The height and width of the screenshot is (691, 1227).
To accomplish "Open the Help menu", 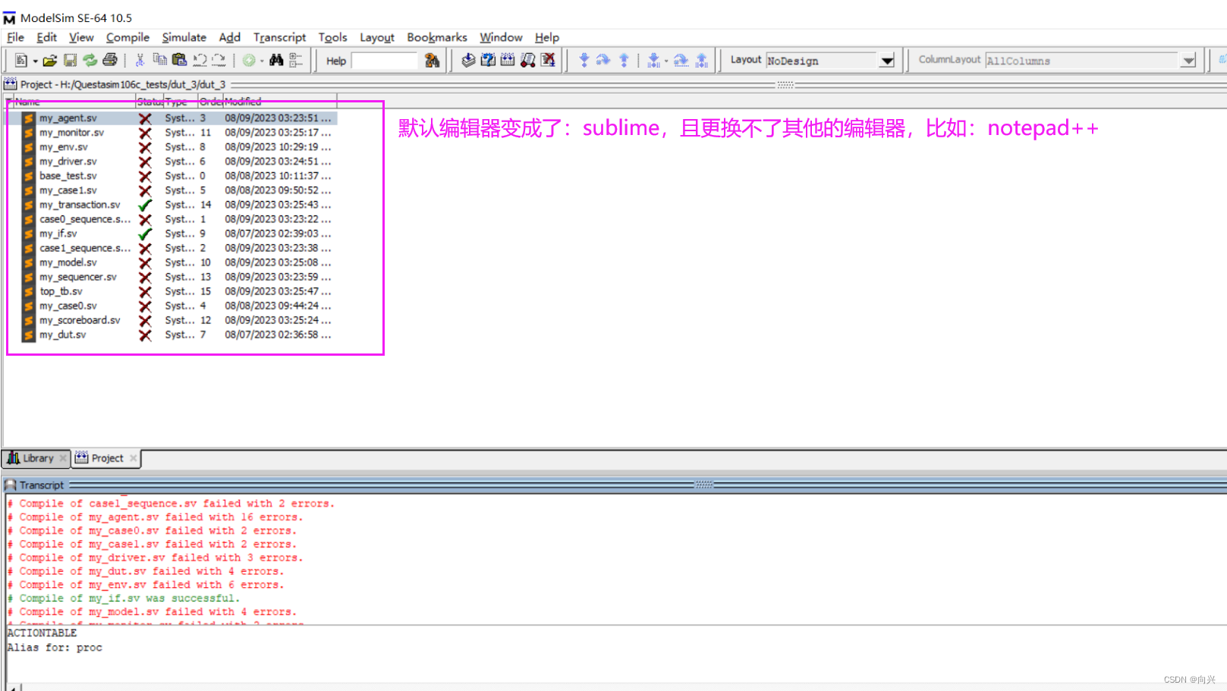I will point(546,37).
